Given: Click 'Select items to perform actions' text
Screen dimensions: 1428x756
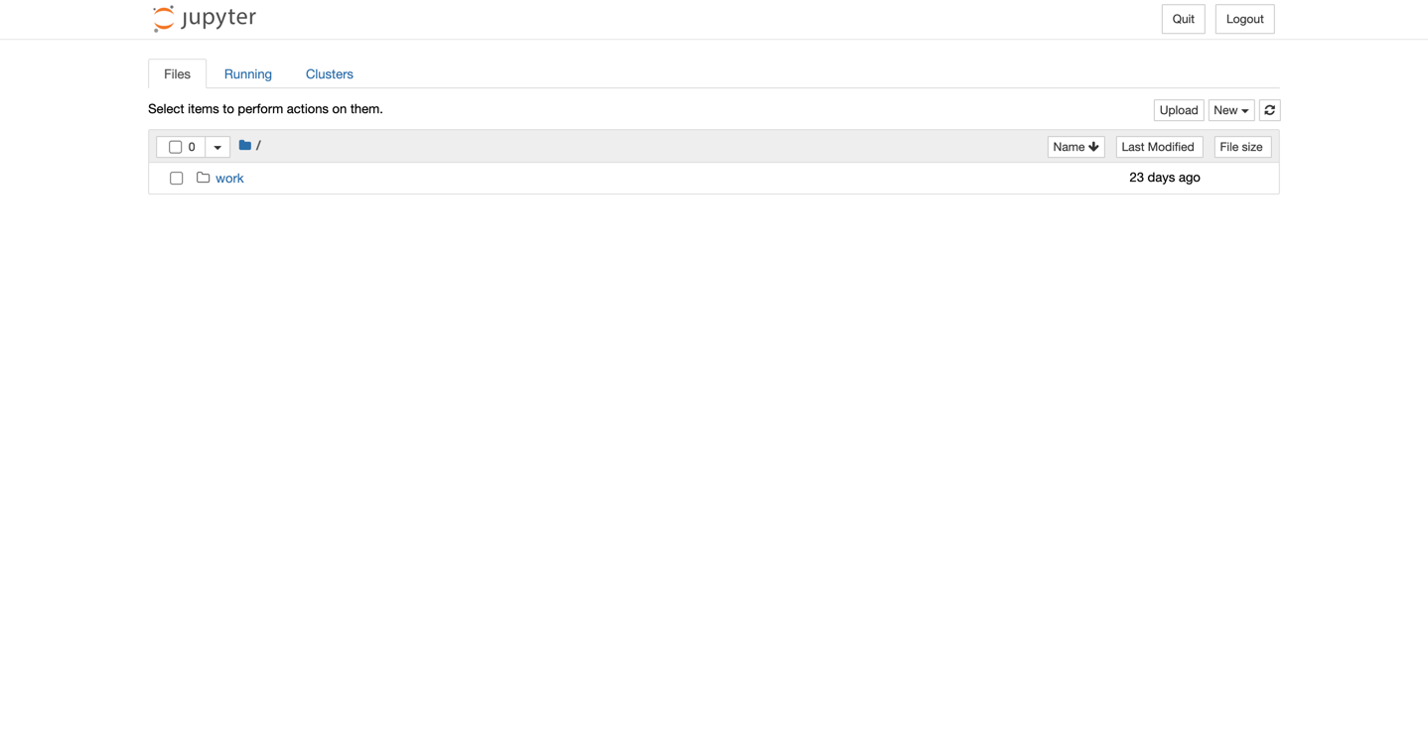Looking at the screenshot, I should [265, 109].
